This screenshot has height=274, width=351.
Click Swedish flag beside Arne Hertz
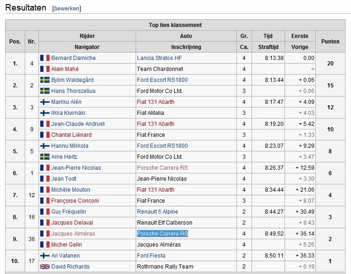pyautogui.click(x=45, y=156)
